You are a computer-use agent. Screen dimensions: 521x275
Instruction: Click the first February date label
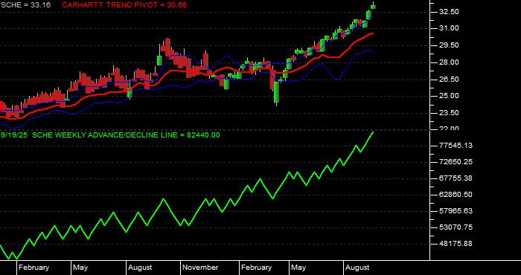pos(33,268)
